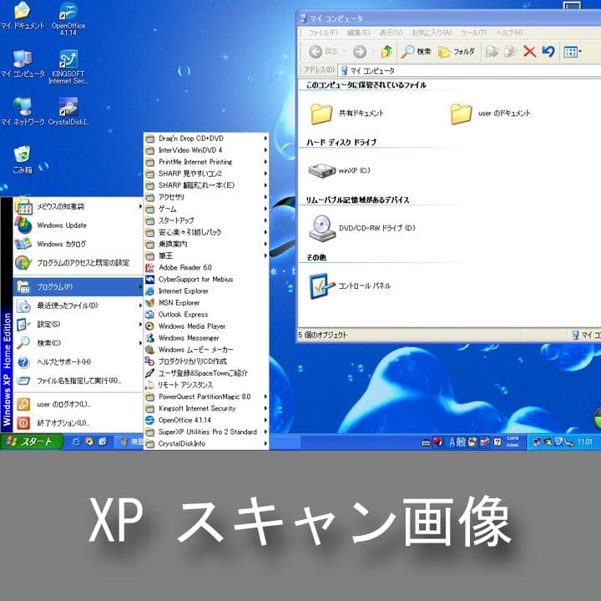Open ヘルプとサポート(H)
The image size is (601, 601).
coord(78,361)
